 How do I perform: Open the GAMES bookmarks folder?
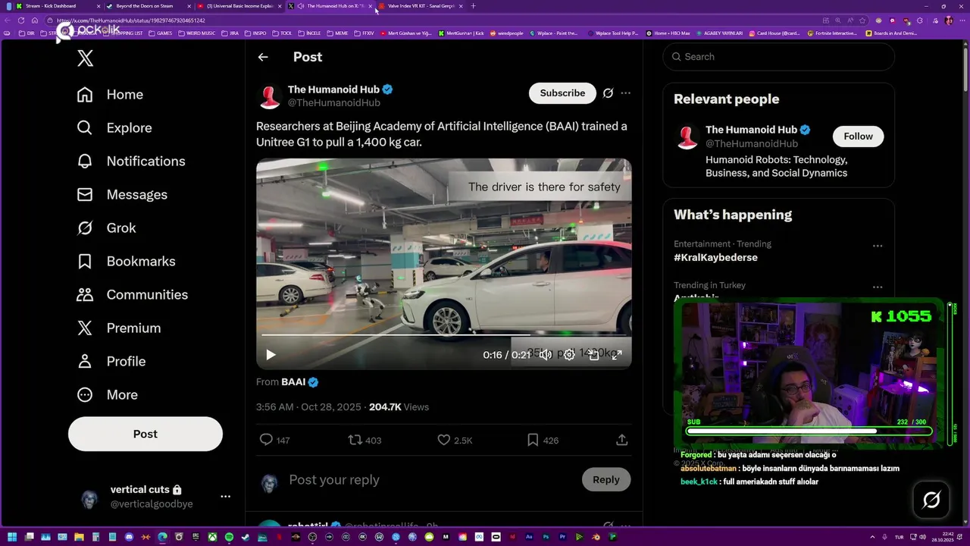pyautogui.click(x=161, y=33)
